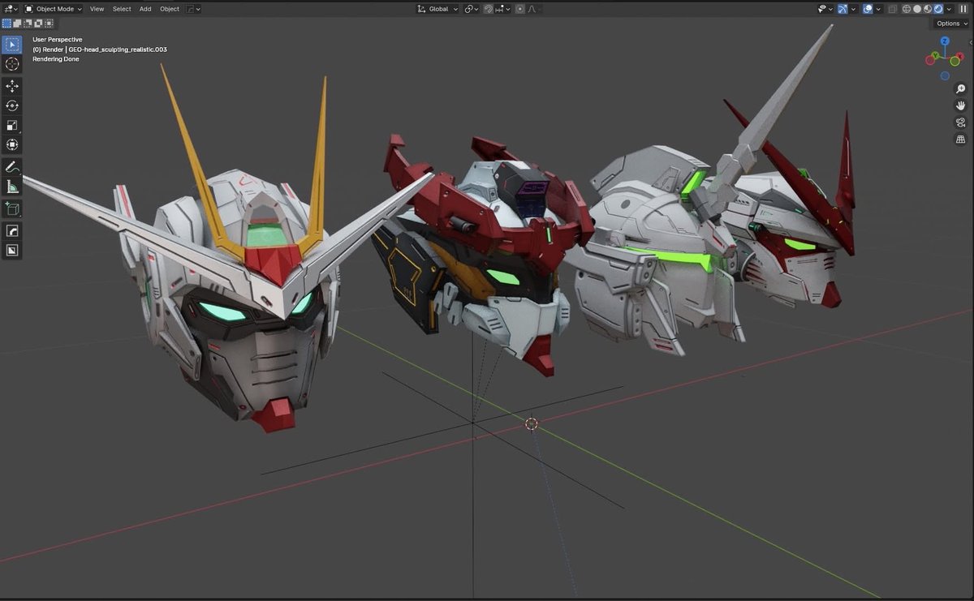Image resolution: width=974 pixels, height=601 pixels.
Task: Switch to Material Preview shading
Action: point(927,9)
